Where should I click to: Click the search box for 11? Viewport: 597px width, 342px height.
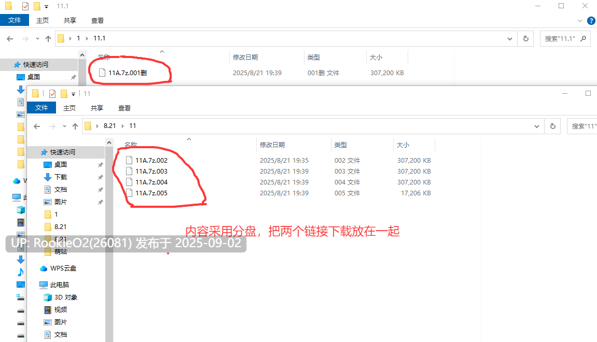tap(582, 126)
